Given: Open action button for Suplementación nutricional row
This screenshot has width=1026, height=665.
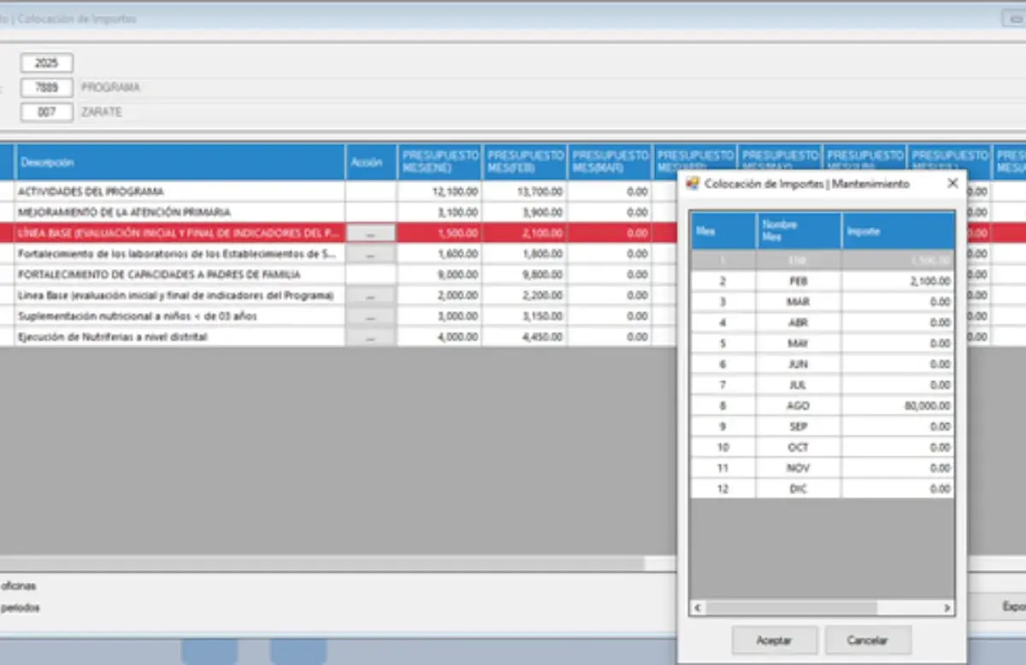Looking at the screenshot, I should click(371, 316).
